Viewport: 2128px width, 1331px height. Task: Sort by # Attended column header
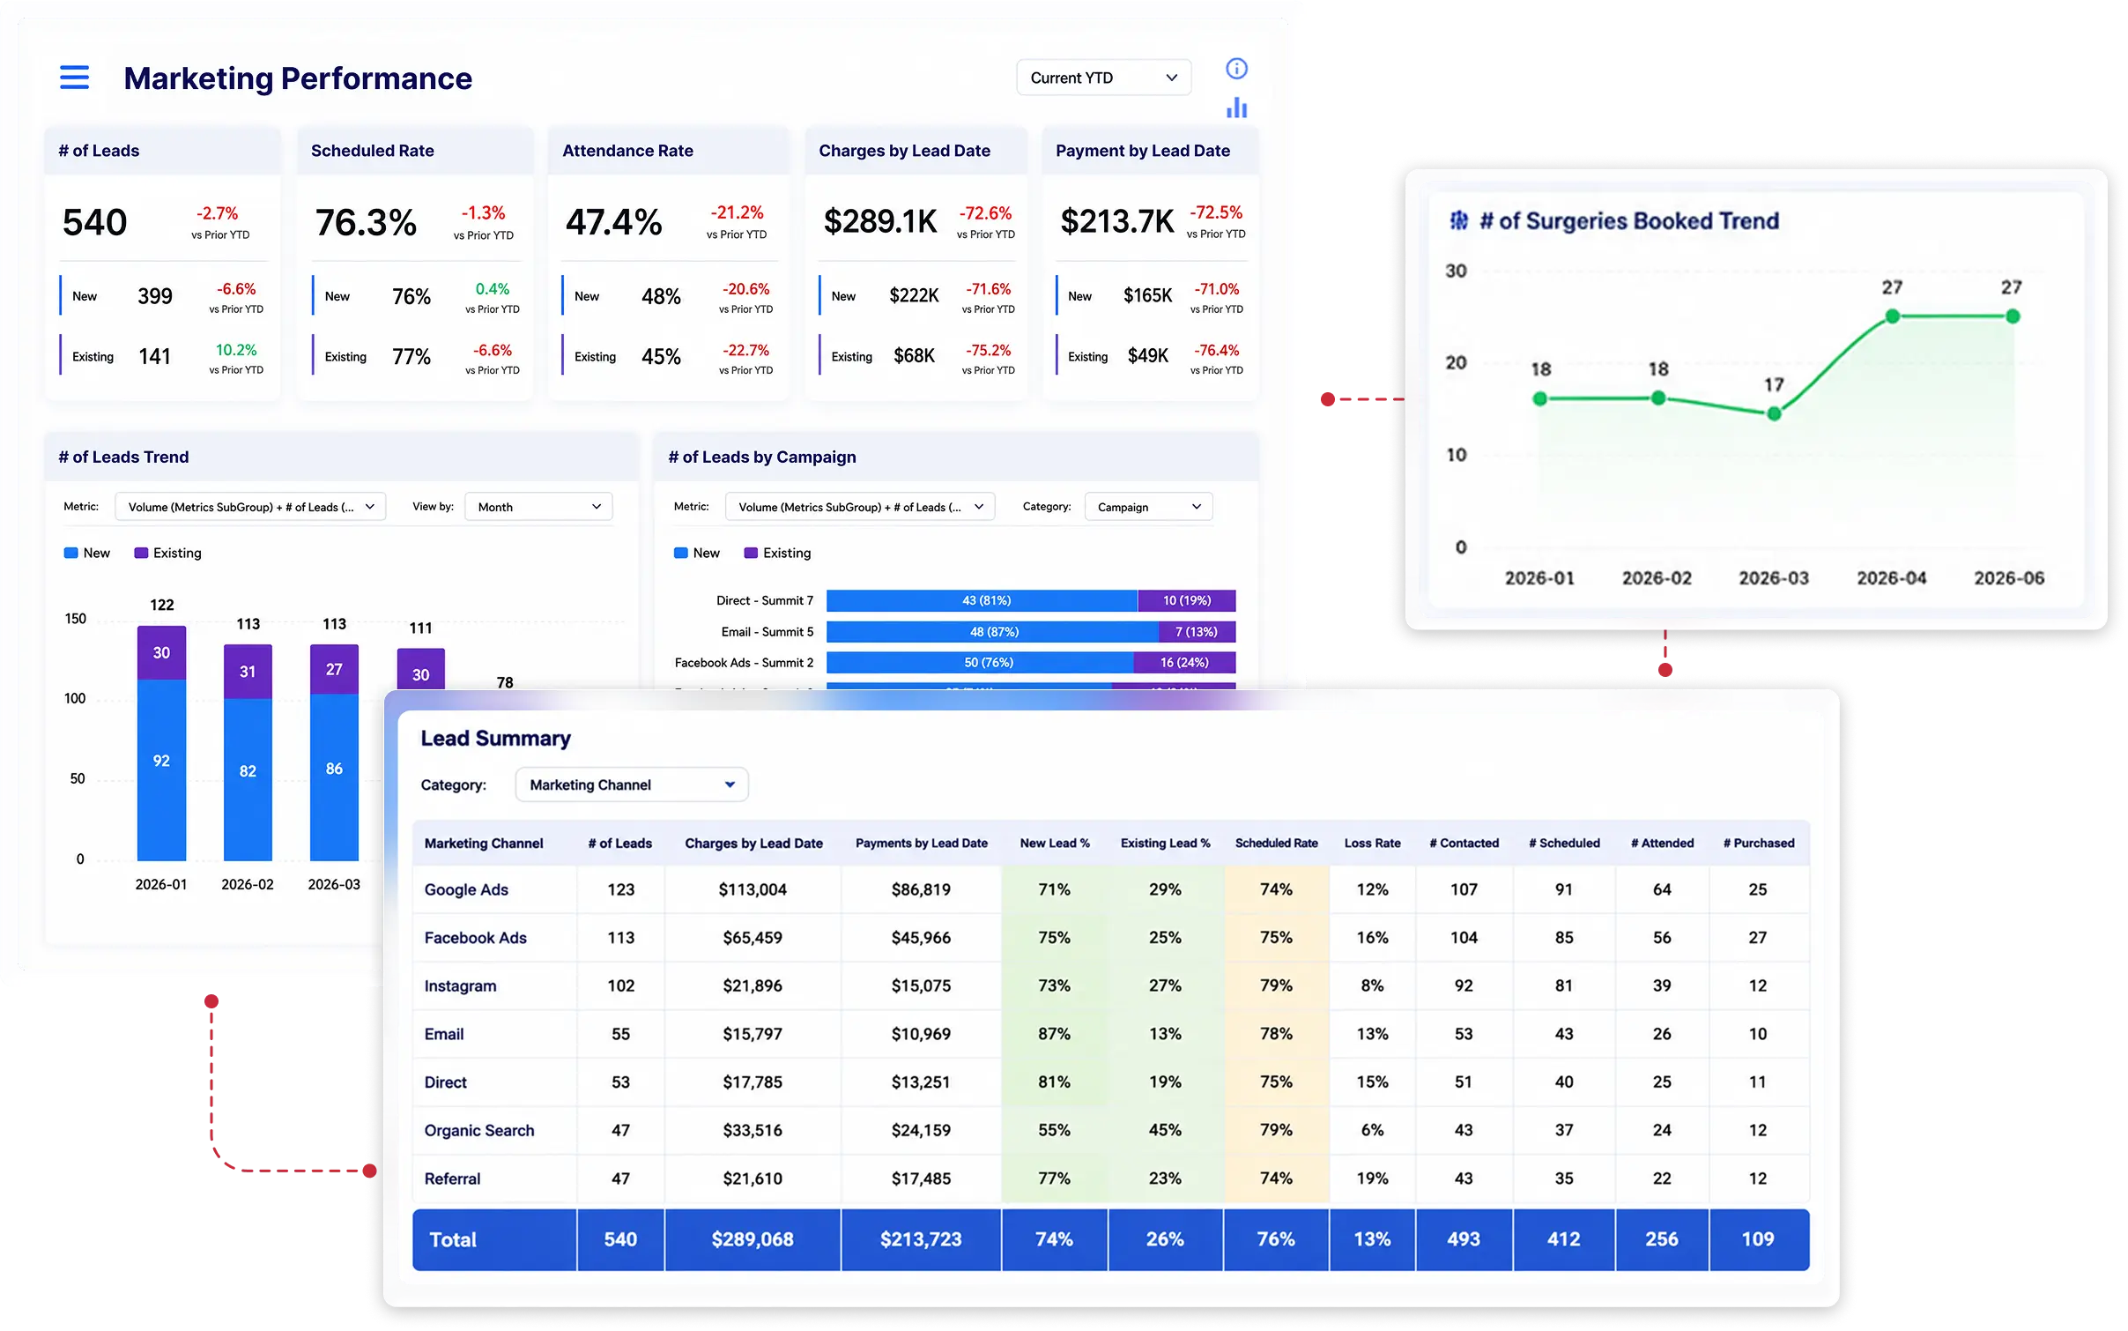1662,844
